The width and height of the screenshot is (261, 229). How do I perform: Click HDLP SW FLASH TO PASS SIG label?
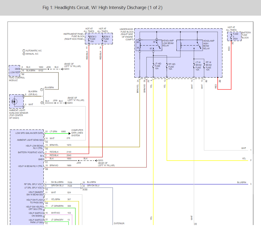tap(34, 201)
